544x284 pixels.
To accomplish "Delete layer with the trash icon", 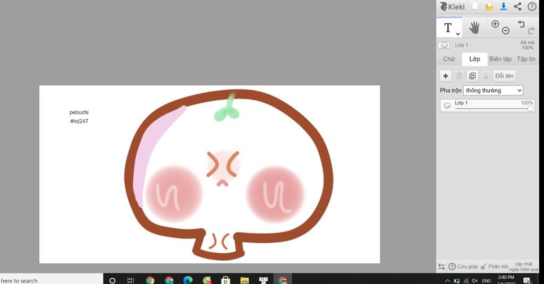I will point(459,76).
